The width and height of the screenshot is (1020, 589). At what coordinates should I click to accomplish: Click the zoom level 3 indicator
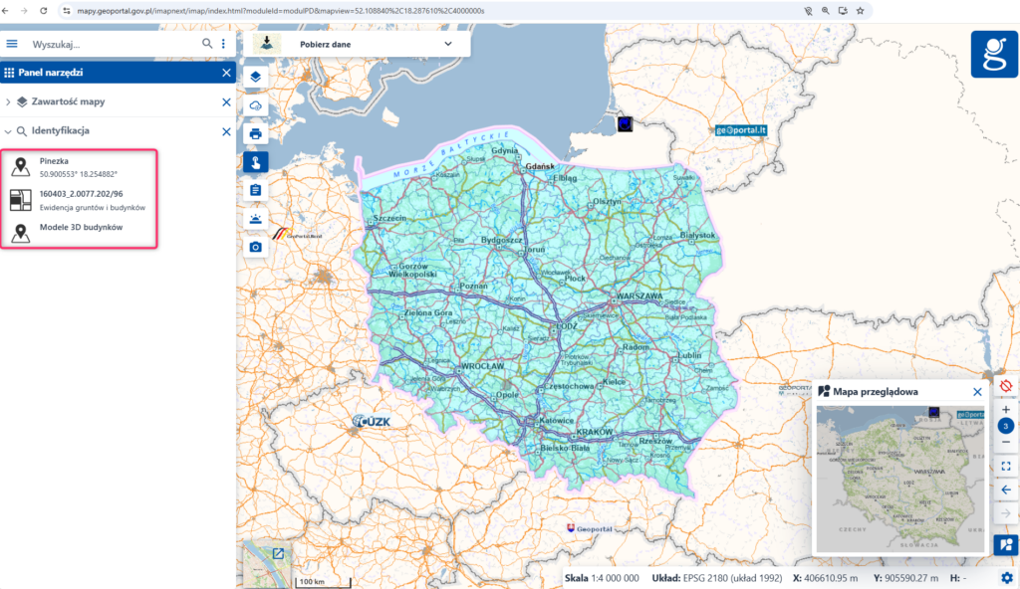click(x=1006, y=427)
